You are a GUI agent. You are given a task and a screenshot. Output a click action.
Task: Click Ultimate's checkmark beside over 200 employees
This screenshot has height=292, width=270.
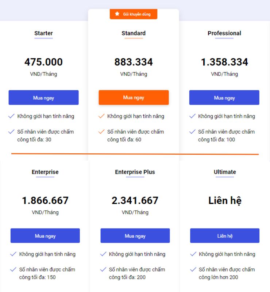(193, 269)
